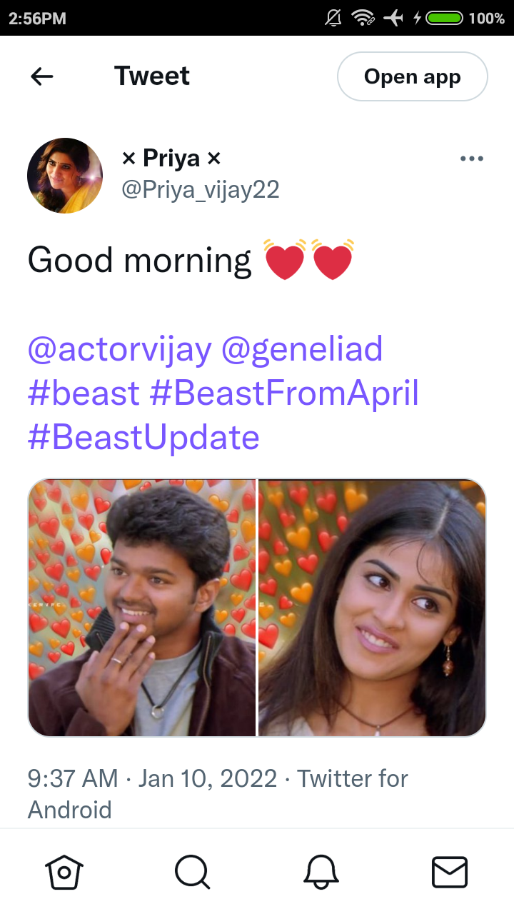Open Messages envelope in bottom navigation

[450, 872]
